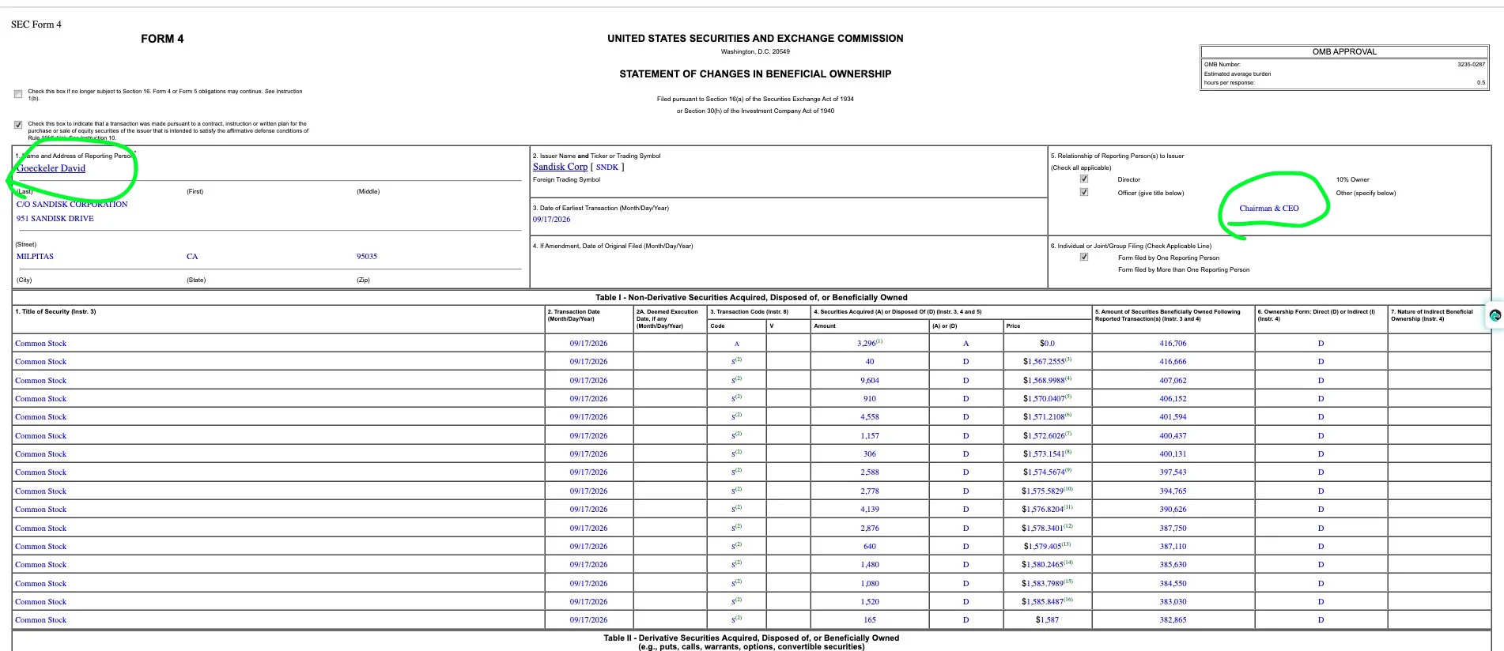
Task: Open the Goeckeler David reporting person link
Action: click(x=51, y=168)
